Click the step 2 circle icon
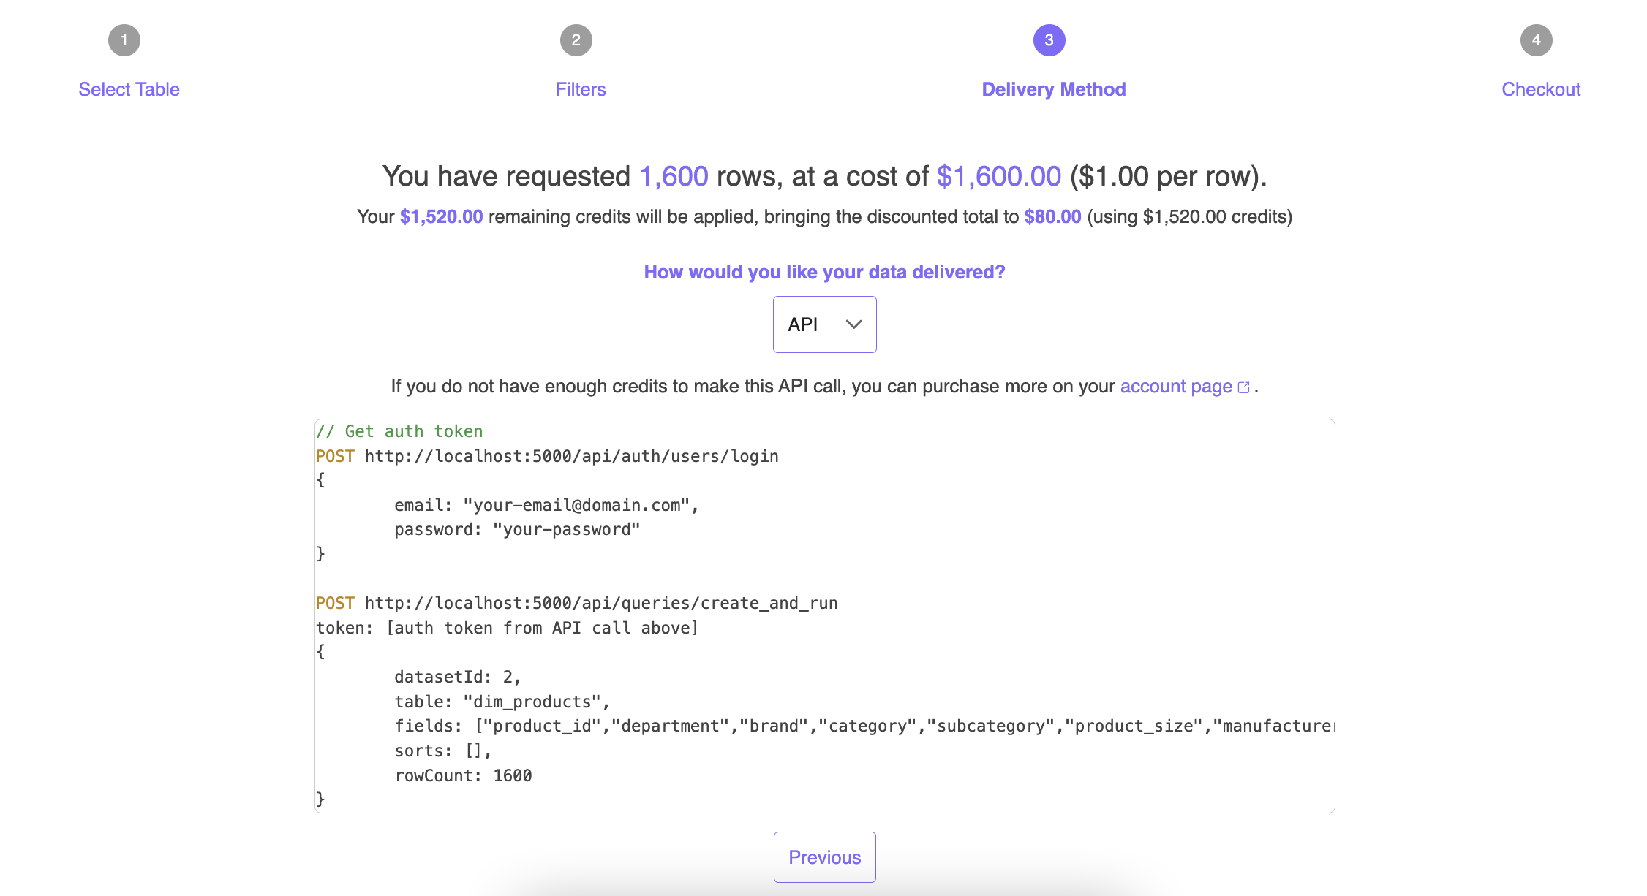 [577, 40]
